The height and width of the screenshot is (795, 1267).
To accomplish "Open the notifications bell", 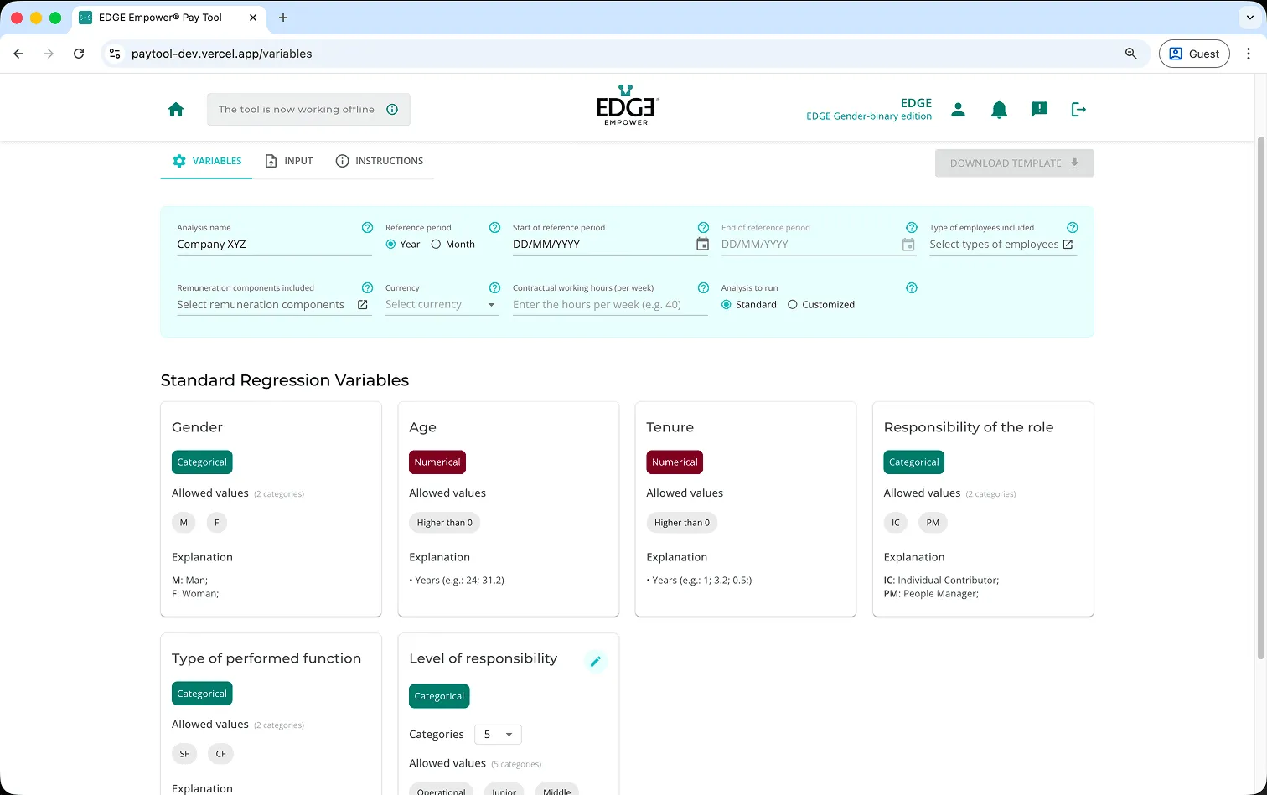I will coord(999,109).
